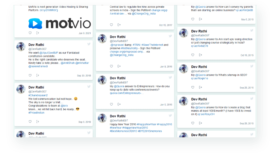Open Twitter bird icon on sitemap SEO tweet
Screen dimensions: 270x153
(x=252, y=66)
